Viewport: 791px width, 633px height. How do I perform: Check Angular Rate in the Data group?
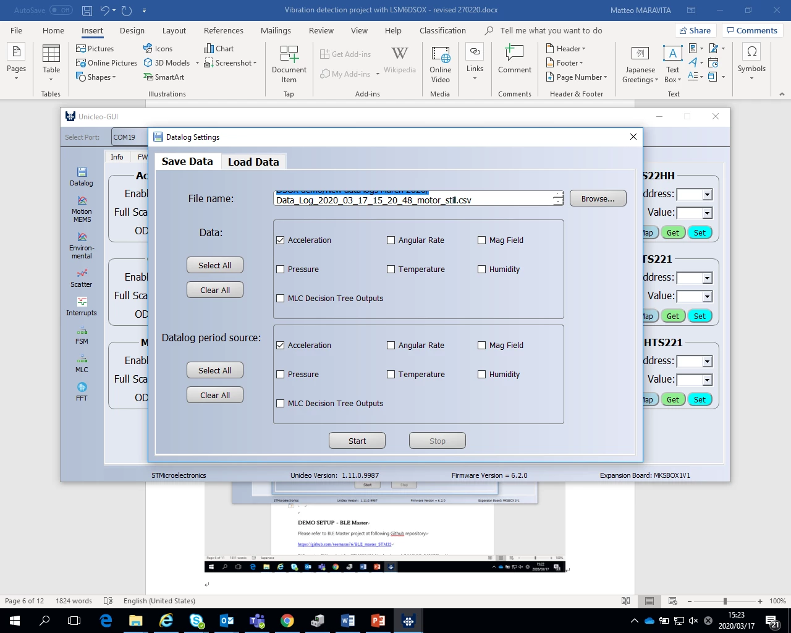pos(391,240)
